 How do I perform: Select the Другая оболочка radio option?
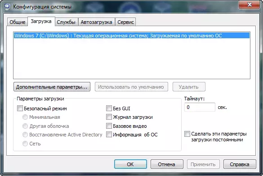(x=25, y=126)
